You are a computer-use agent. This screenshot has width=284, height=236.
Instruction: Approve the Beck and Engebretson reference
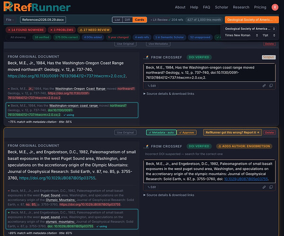(x=186, y=132)
